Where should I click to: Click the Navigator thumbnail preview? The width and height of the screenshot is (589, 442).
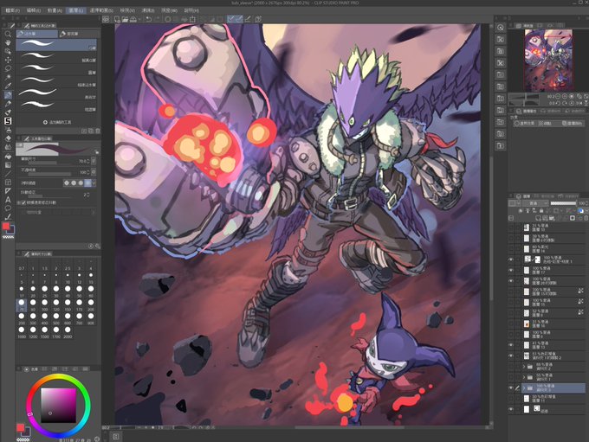click(x=548, y=60)
